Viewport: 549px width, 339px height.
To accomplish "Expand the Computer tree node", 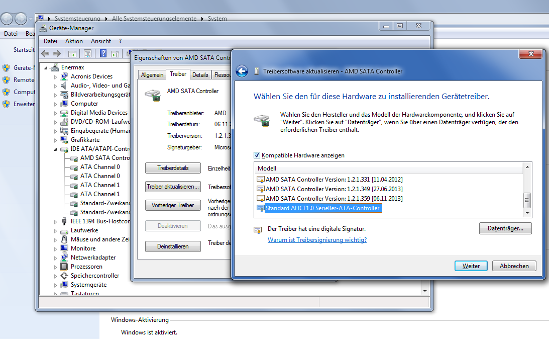I will tap(55, 104).
